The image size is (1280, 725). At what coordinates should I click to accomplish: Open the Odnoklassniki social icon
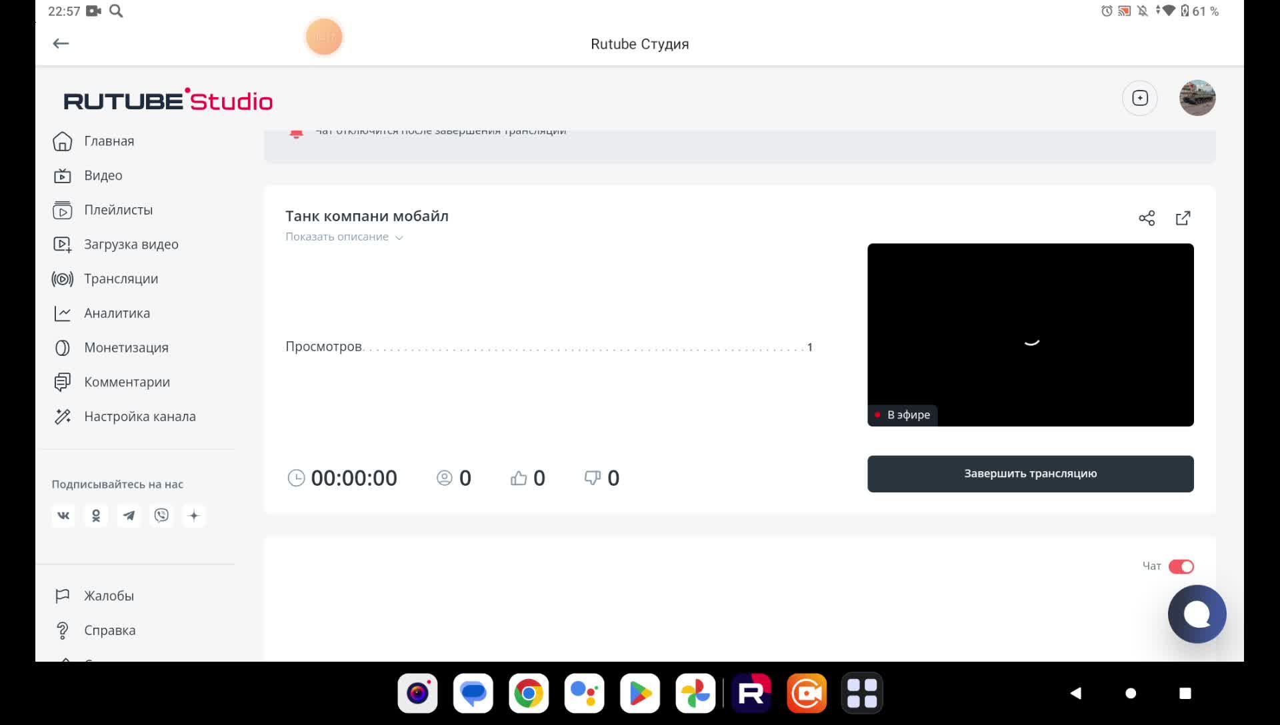click(96, 516)
